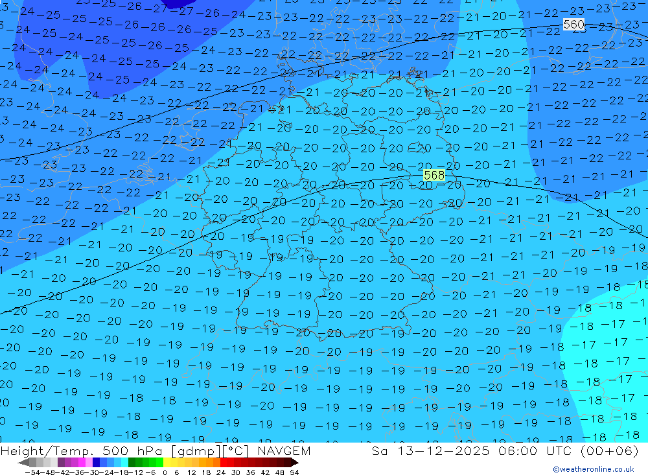The image size is (648, 475).
Task: Pick the dark green swatch in legend
Action: coord(132,462)
